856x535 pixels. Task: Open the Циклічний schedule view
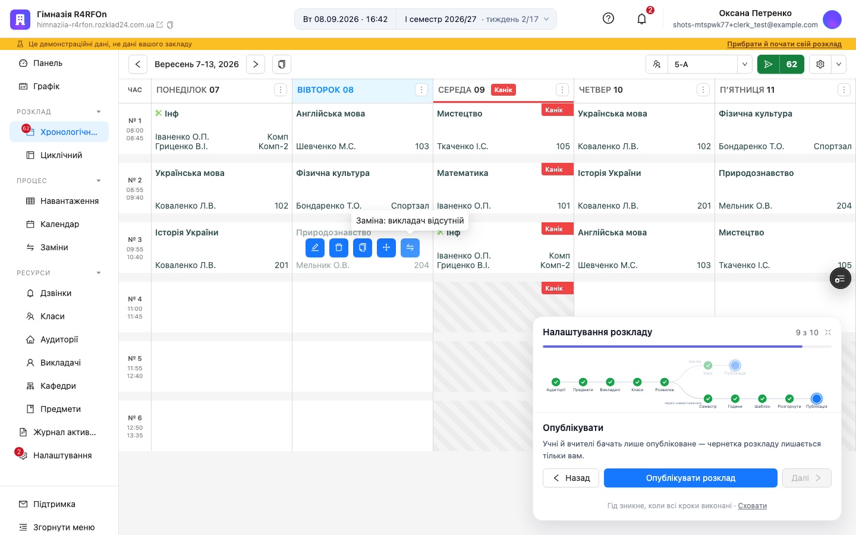pyautogui.click(x=59, y=155)
